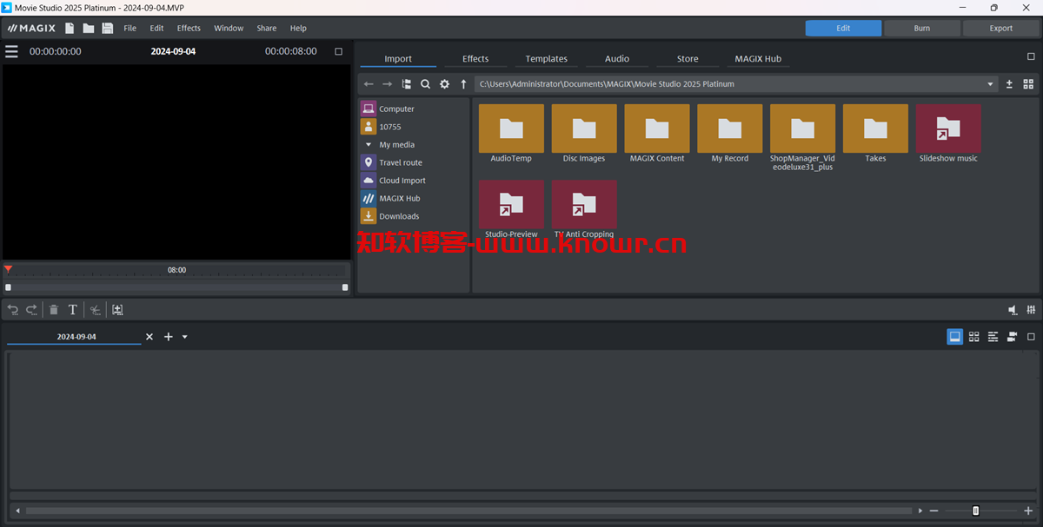Redo the last undone action

click(x=31, y=309)
